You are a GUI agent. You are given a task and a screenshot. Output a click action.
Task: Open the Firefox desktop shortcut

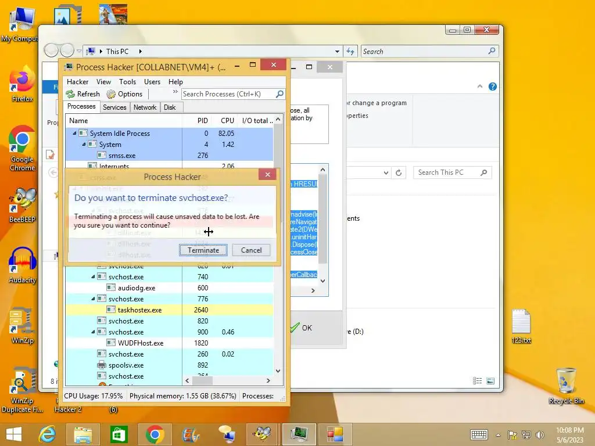tap(23, 84)
